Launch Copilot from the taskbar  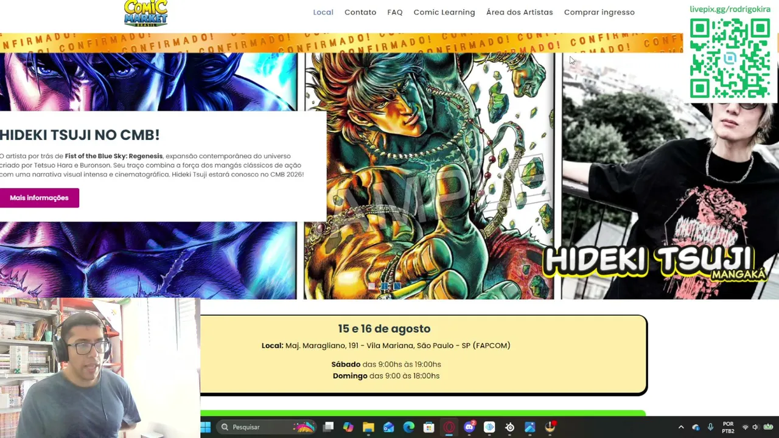[348, 427]
